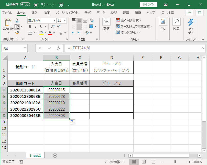Click inside the formula bar text
This screenshot has width=207, height=165.
[x=128, y=48]
